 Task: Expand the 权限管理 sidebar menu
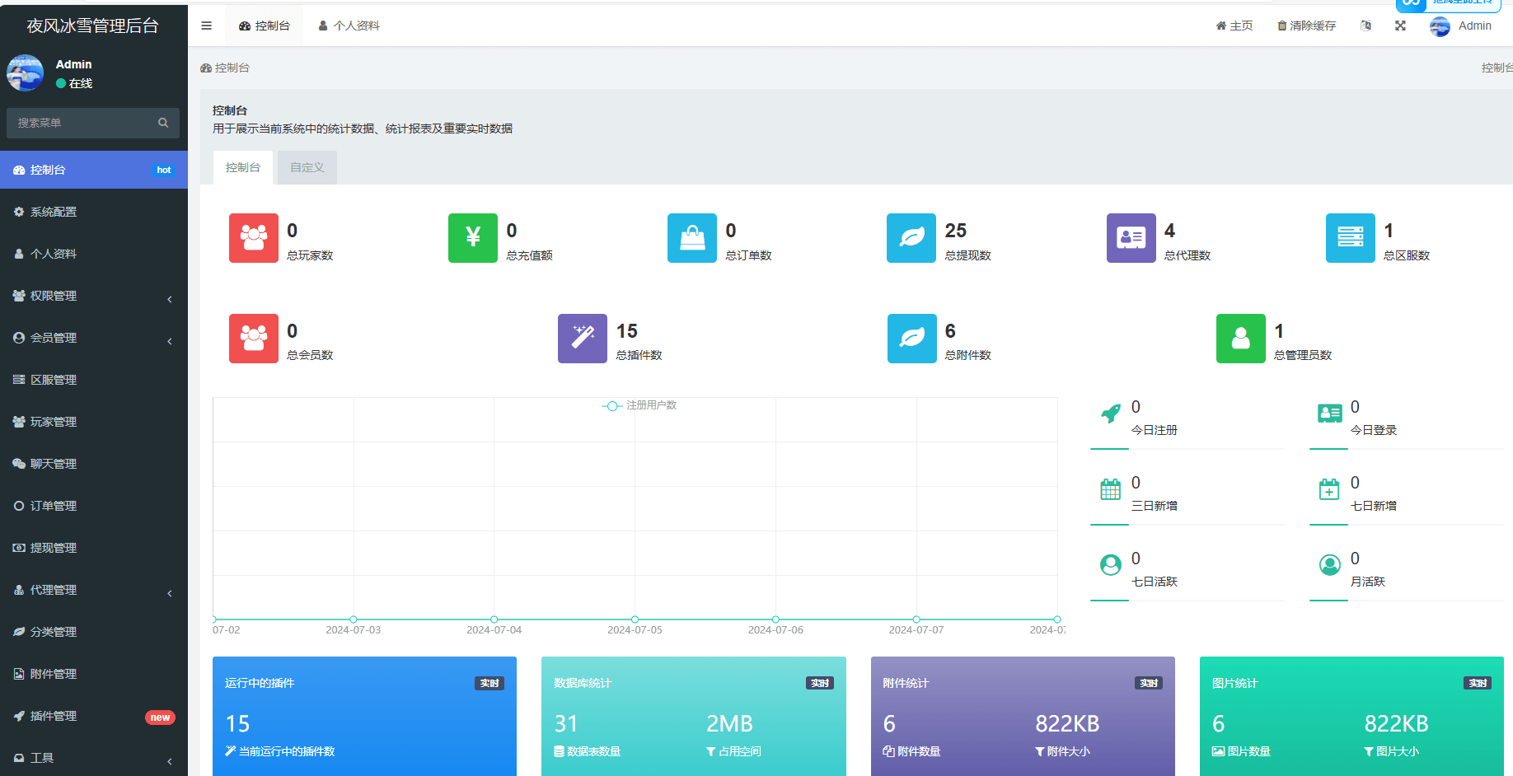point(94,296)
